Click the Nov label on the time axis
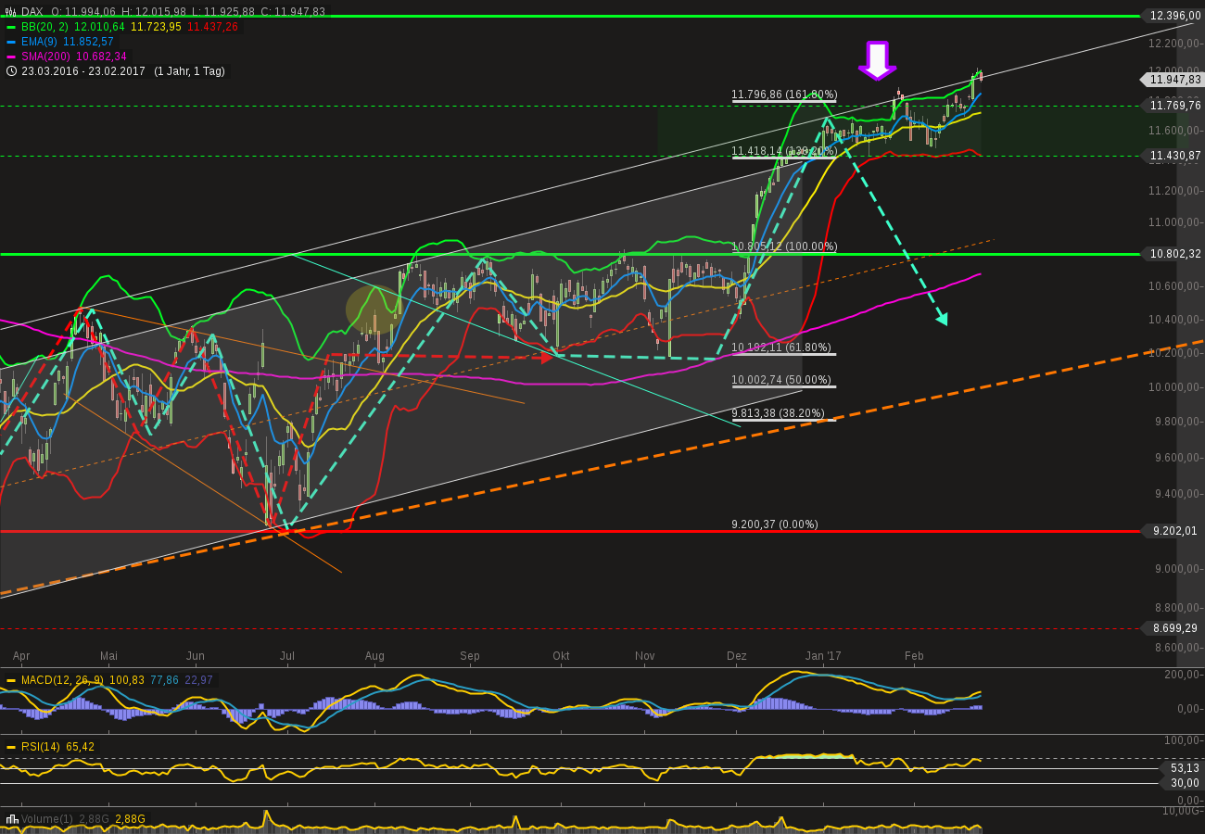Screen dimensions: 1205x834 [x=645, y=656]
